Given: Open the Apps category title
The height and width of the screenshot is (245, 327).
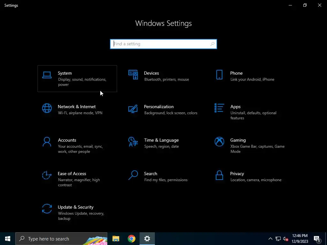Looking at the screenshot, I should coord(235,107).
